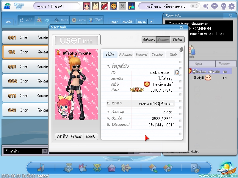Open the Record tab in User Info
The image size is (238, 178).
142,55
